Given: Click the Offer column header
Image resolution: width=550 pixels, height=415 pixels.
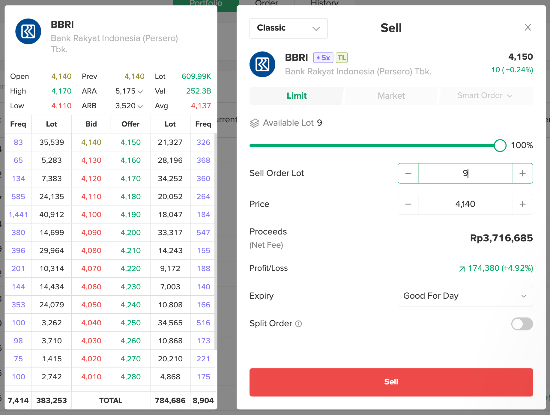Looking at the screenshot, I should click(x=130, y=124).
